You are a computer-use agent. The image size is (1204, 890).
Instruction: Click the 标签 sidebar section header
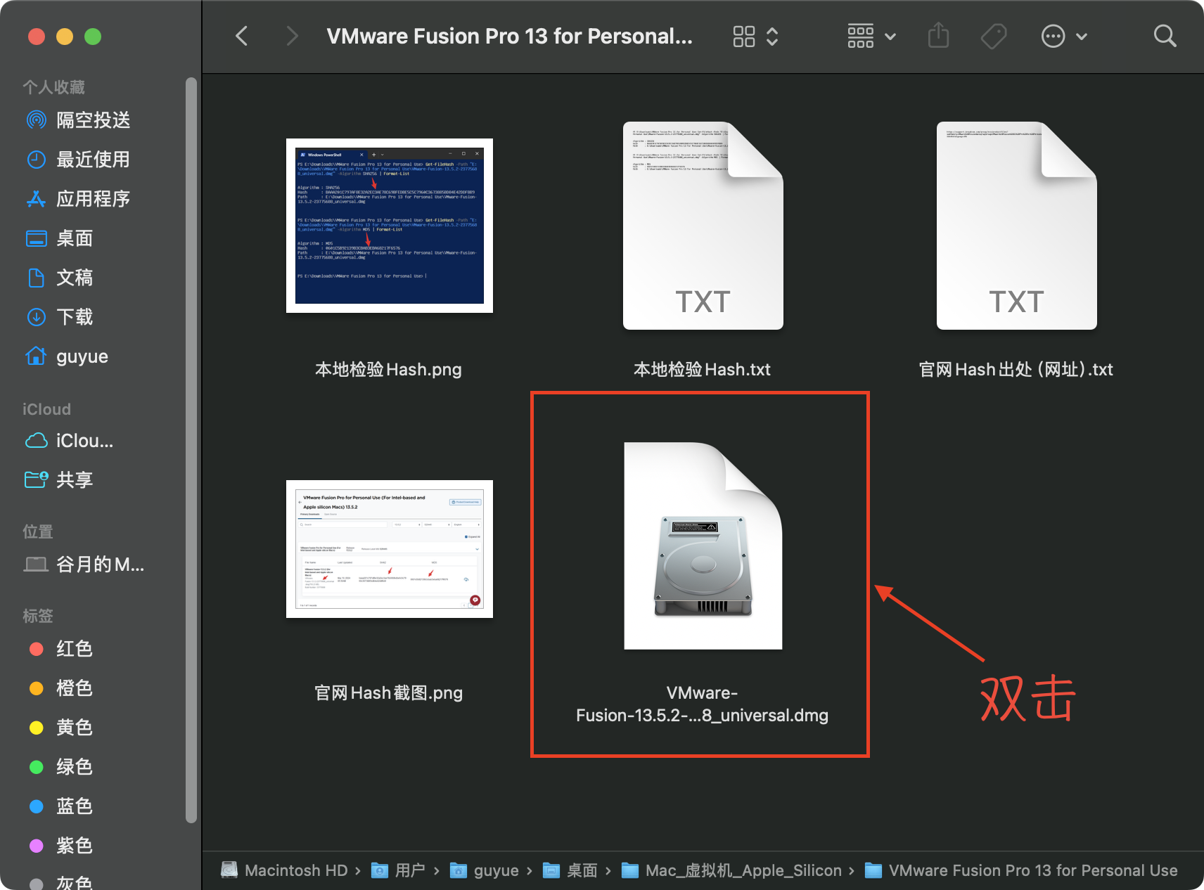(38, 616)
